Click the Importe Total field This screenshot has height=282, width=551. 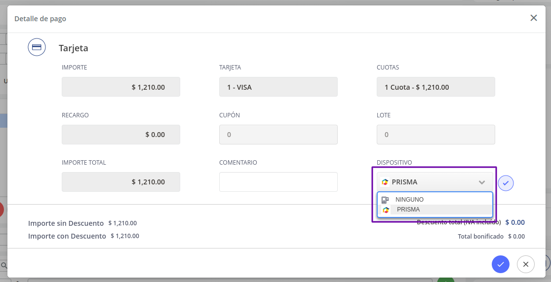point(121,182)
